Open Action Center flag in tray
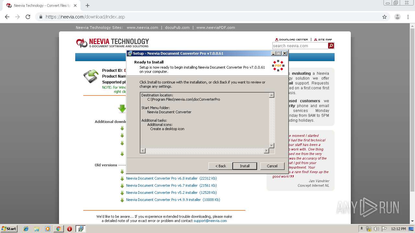This screenshot has width=415, height=233. [384, 229]
